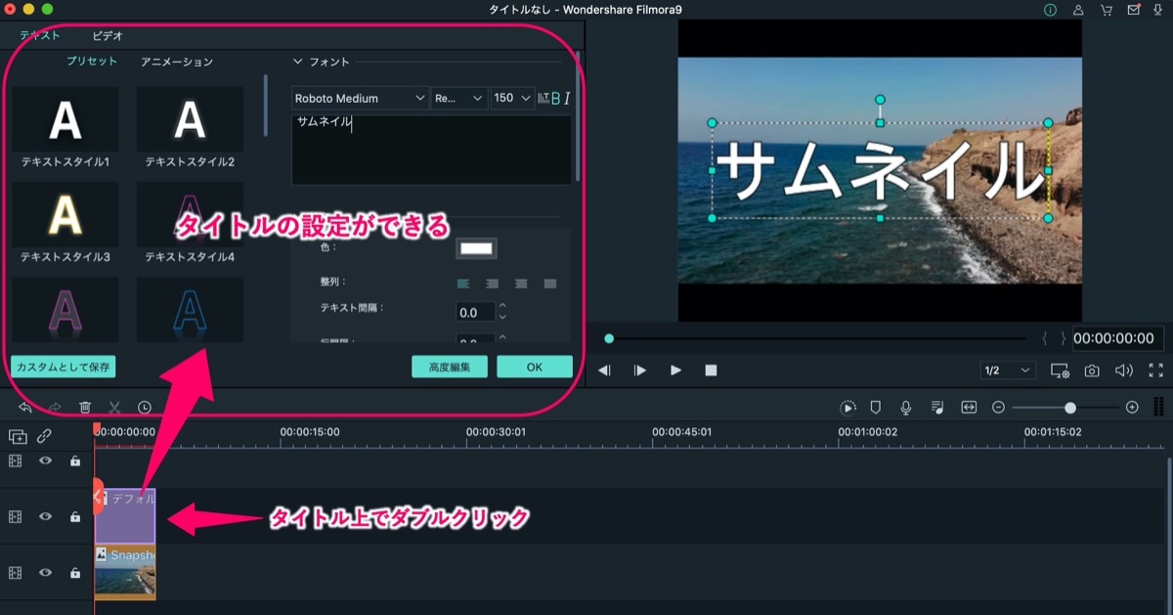1173x615 pixels.
Task: Switch to the ビデオ tab
Action: click(x=108, y=35)
